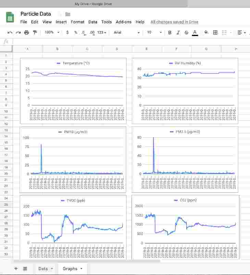250x275 pixels.
Task: Move document with the folder icon
Action: coord(68,14)
